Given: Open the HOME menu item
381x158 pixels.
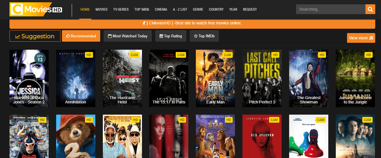Looking at the screenshot, I should (x=85, y=9).
